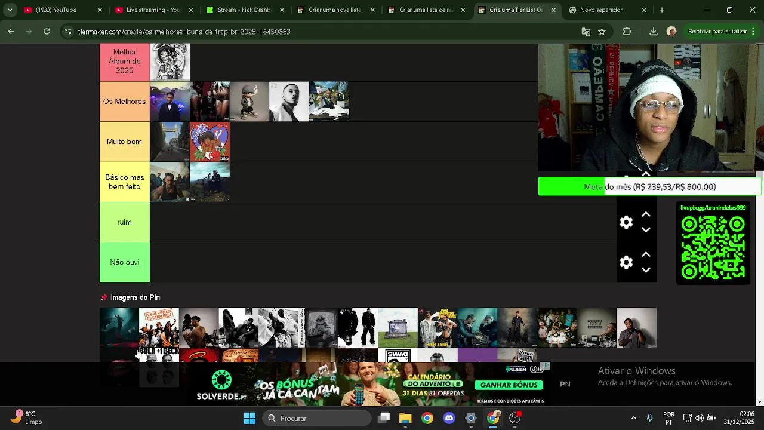
Task: Click the Os Melhores tier label
Action: click(x=124, y=102)
